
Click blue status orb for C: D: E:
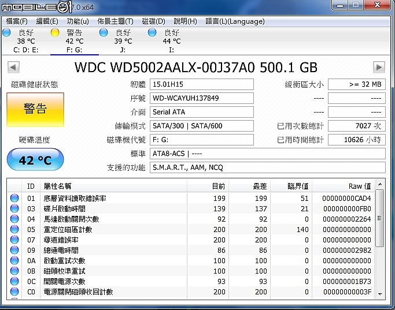coord(6,33)
